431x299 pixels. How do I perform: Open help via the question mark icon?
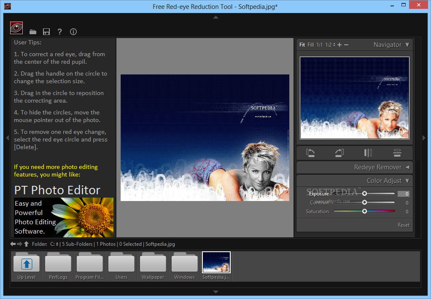[x=59, y=32]
